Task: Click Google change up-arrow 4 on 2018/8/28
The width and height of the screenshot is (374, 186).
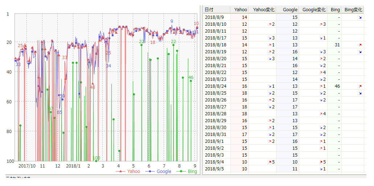Action: coord(323,114)
